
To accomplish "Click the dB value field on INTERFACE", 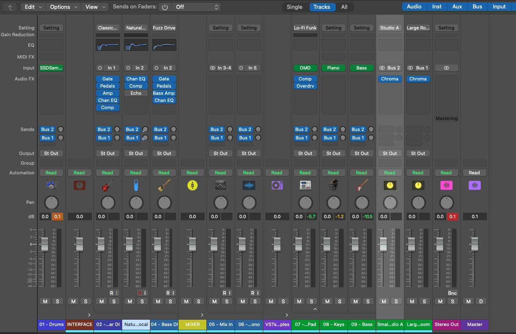I will pos(79,216).
